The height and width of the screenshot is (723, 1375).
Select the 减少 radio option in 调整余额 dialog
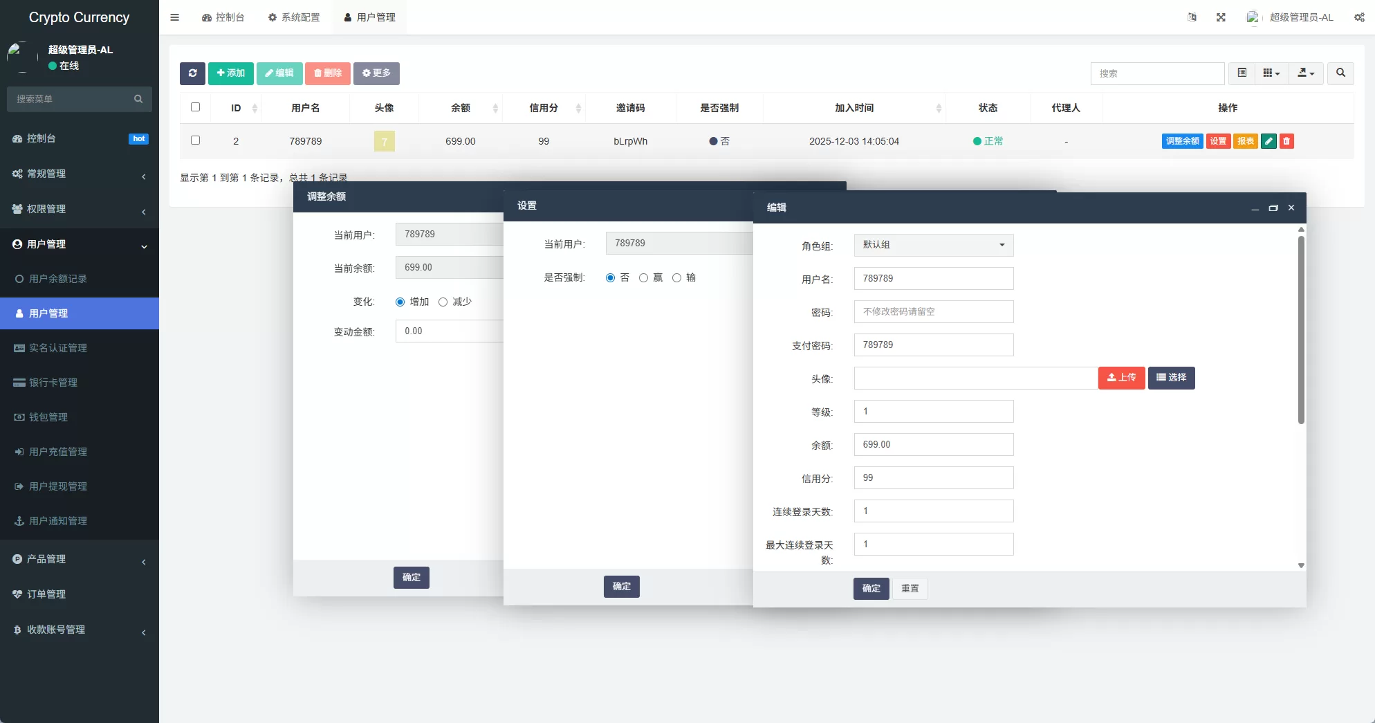tap(443, 302)
